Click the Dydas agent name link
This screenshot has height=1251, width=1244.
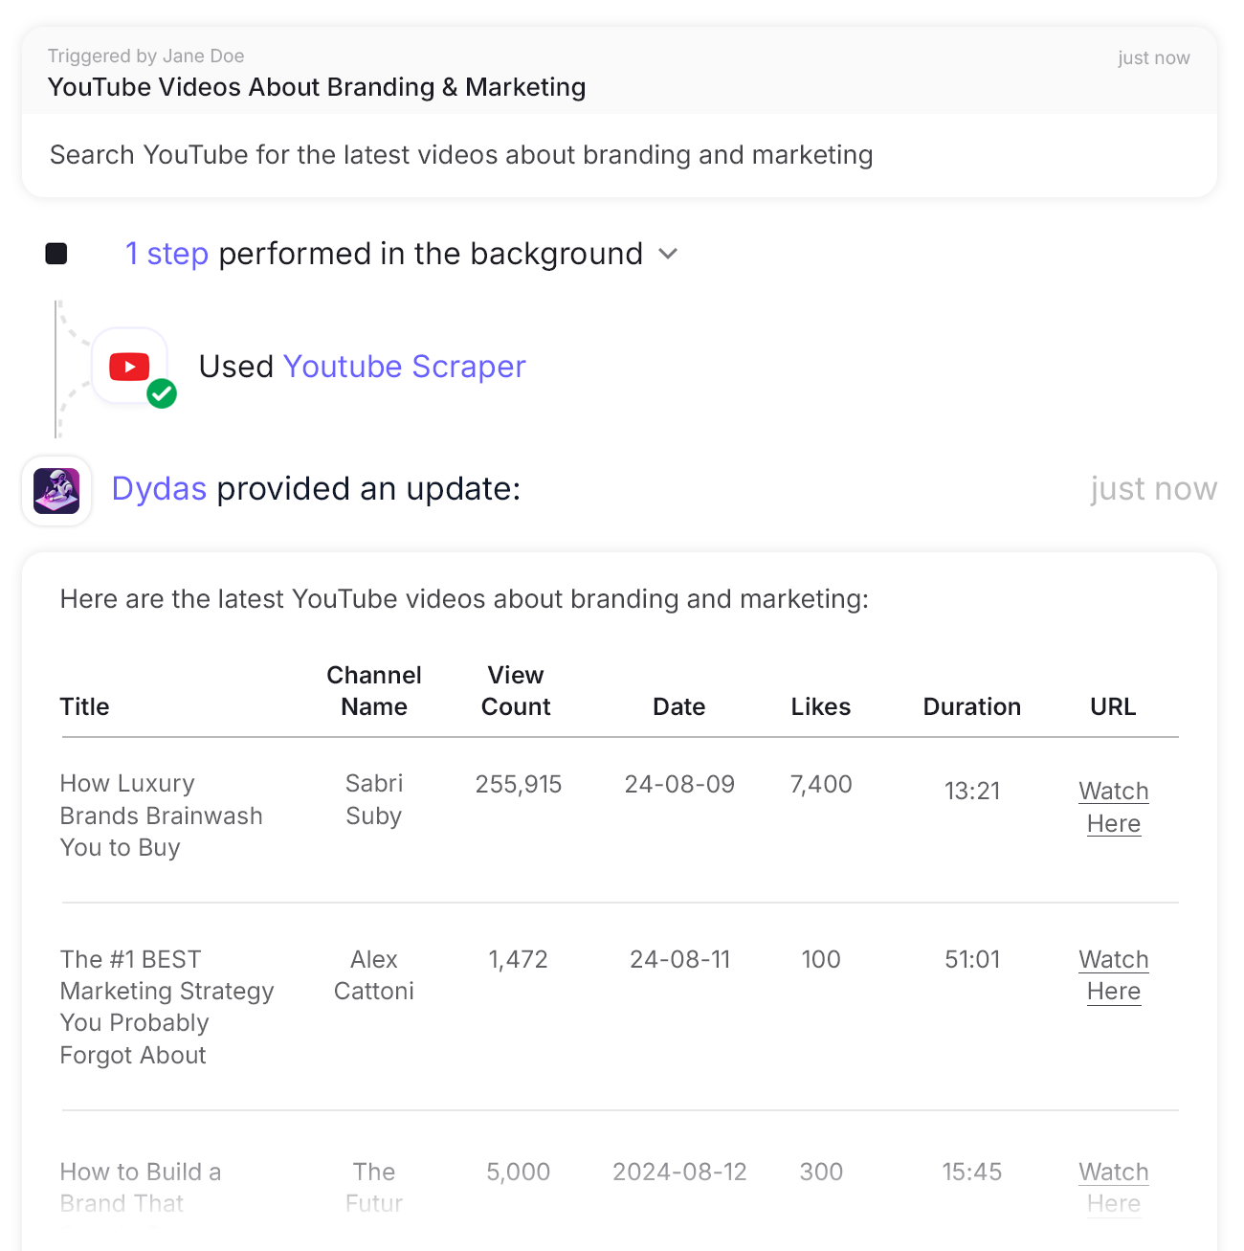159,489
